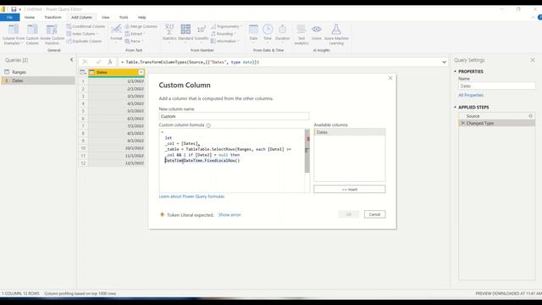Open Learn about Power Query formulas link

click(x=191, y=197)
